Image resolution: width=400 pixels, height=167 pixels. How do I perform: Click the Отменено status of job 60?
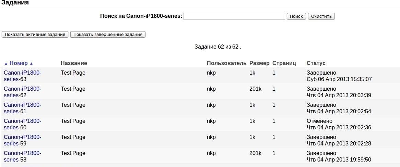click(x=319, y=121)
